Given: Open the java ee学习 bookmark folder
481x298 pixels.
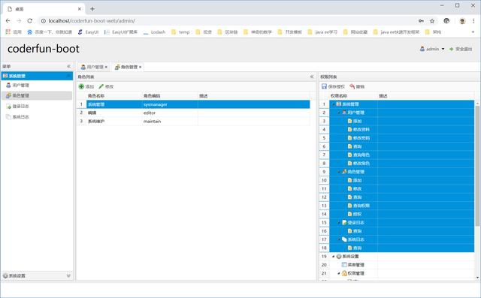Looking at the screenshot, I should click(x=322, y=32).
